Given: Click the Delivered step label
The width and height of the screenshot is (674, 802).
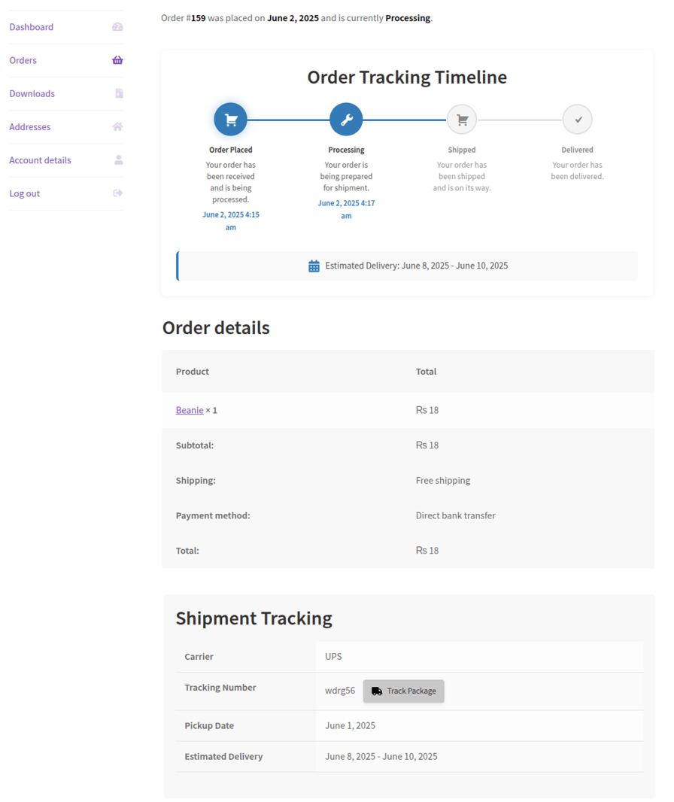Looking at the screenshot, I should click(x=578, y=150).
